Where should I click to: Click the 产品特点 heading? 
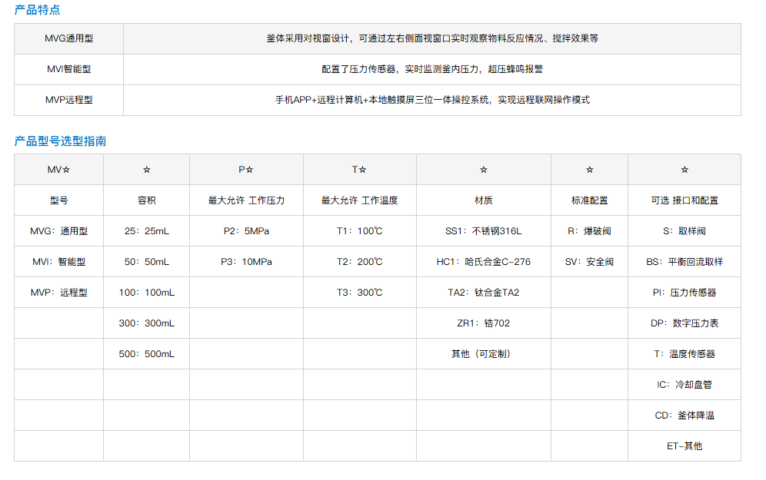point(37,10)
